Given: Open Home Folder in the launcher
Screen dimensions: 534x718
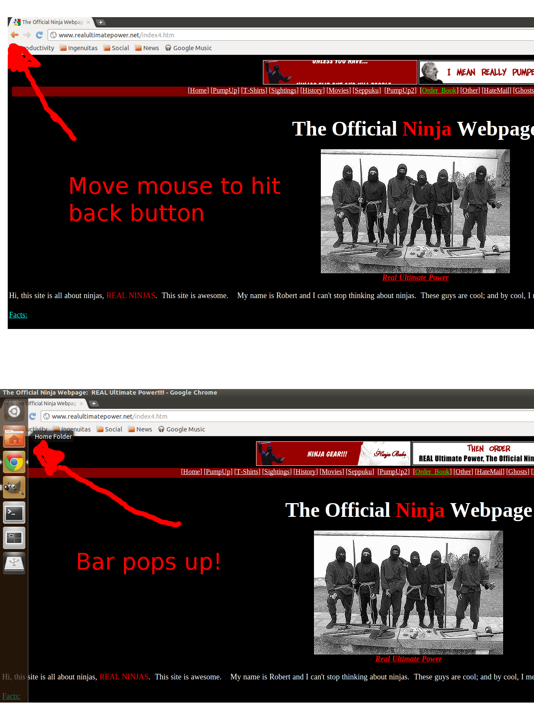Looking at the screenshot, I should tap(14, 437).
